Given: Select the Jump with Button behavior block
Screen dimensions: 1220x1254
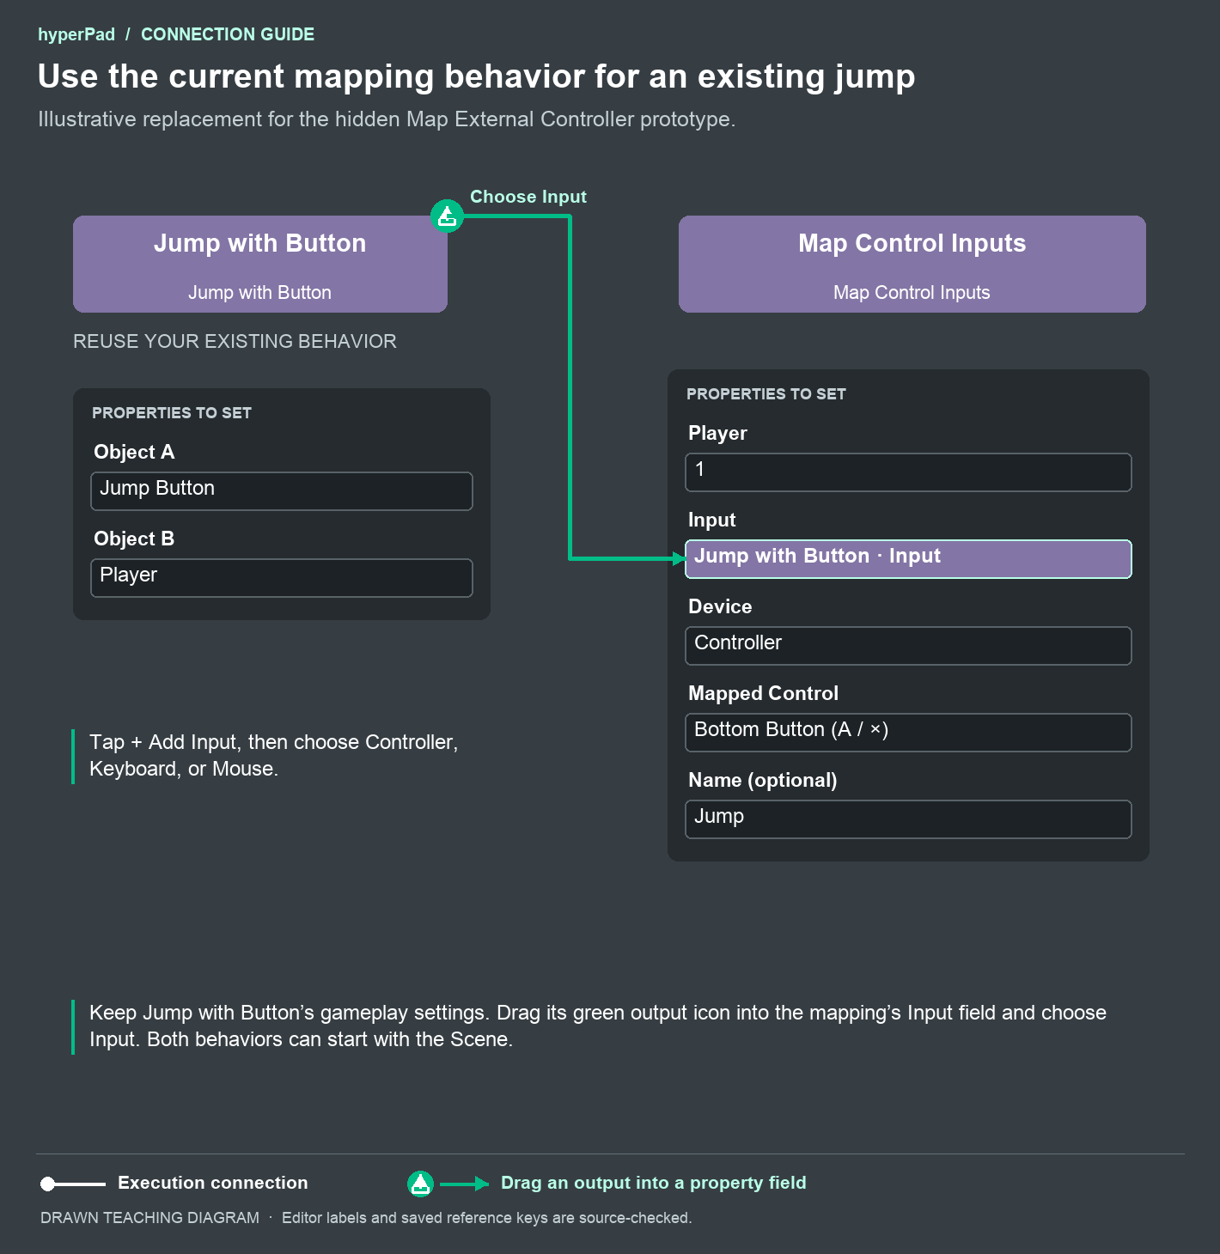Looking at the screenshot, I should (x=260, y=264).
